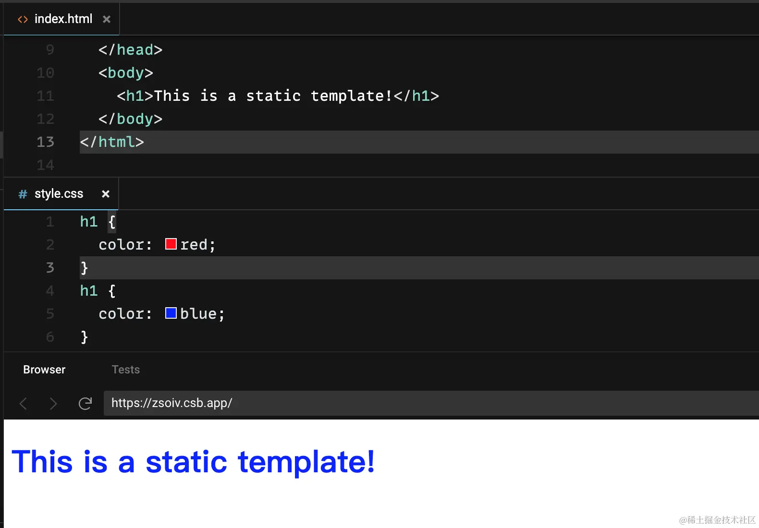Viewport: 759px width, 528px height.
Task: Click the preview URL address field
Action: coord(384,403)
